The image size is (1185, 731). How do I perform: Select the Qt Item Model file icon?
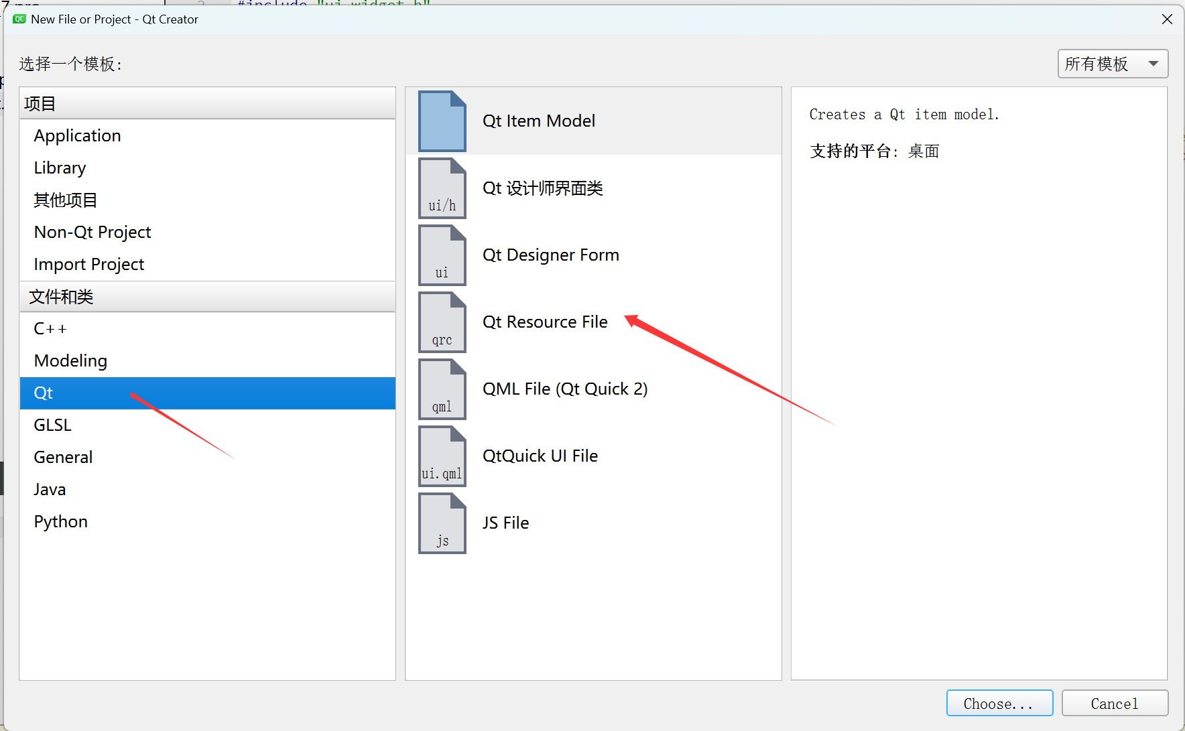(x=442, y=121)
